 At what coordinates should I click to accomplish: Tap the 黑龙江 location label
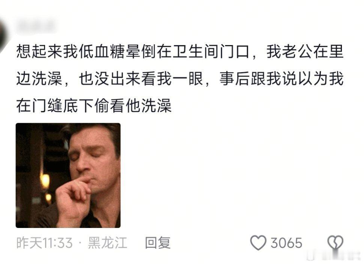point(107,243)
